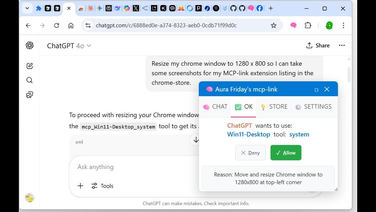Open a new tab with the plus button
This screenshot has height=212, width=376.
271,9
